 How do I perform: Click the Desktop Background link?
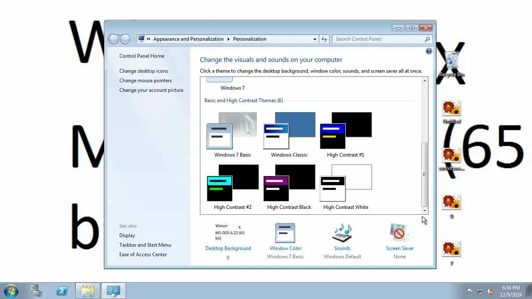[x=228, y=248]
